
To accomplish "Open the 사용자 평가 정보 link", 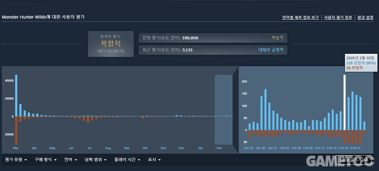I will 338,17.
